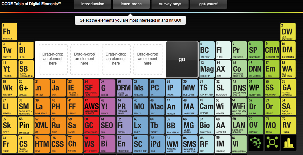Open the introduction tab
The image size is (303, 155).
(x=93, y=4)
